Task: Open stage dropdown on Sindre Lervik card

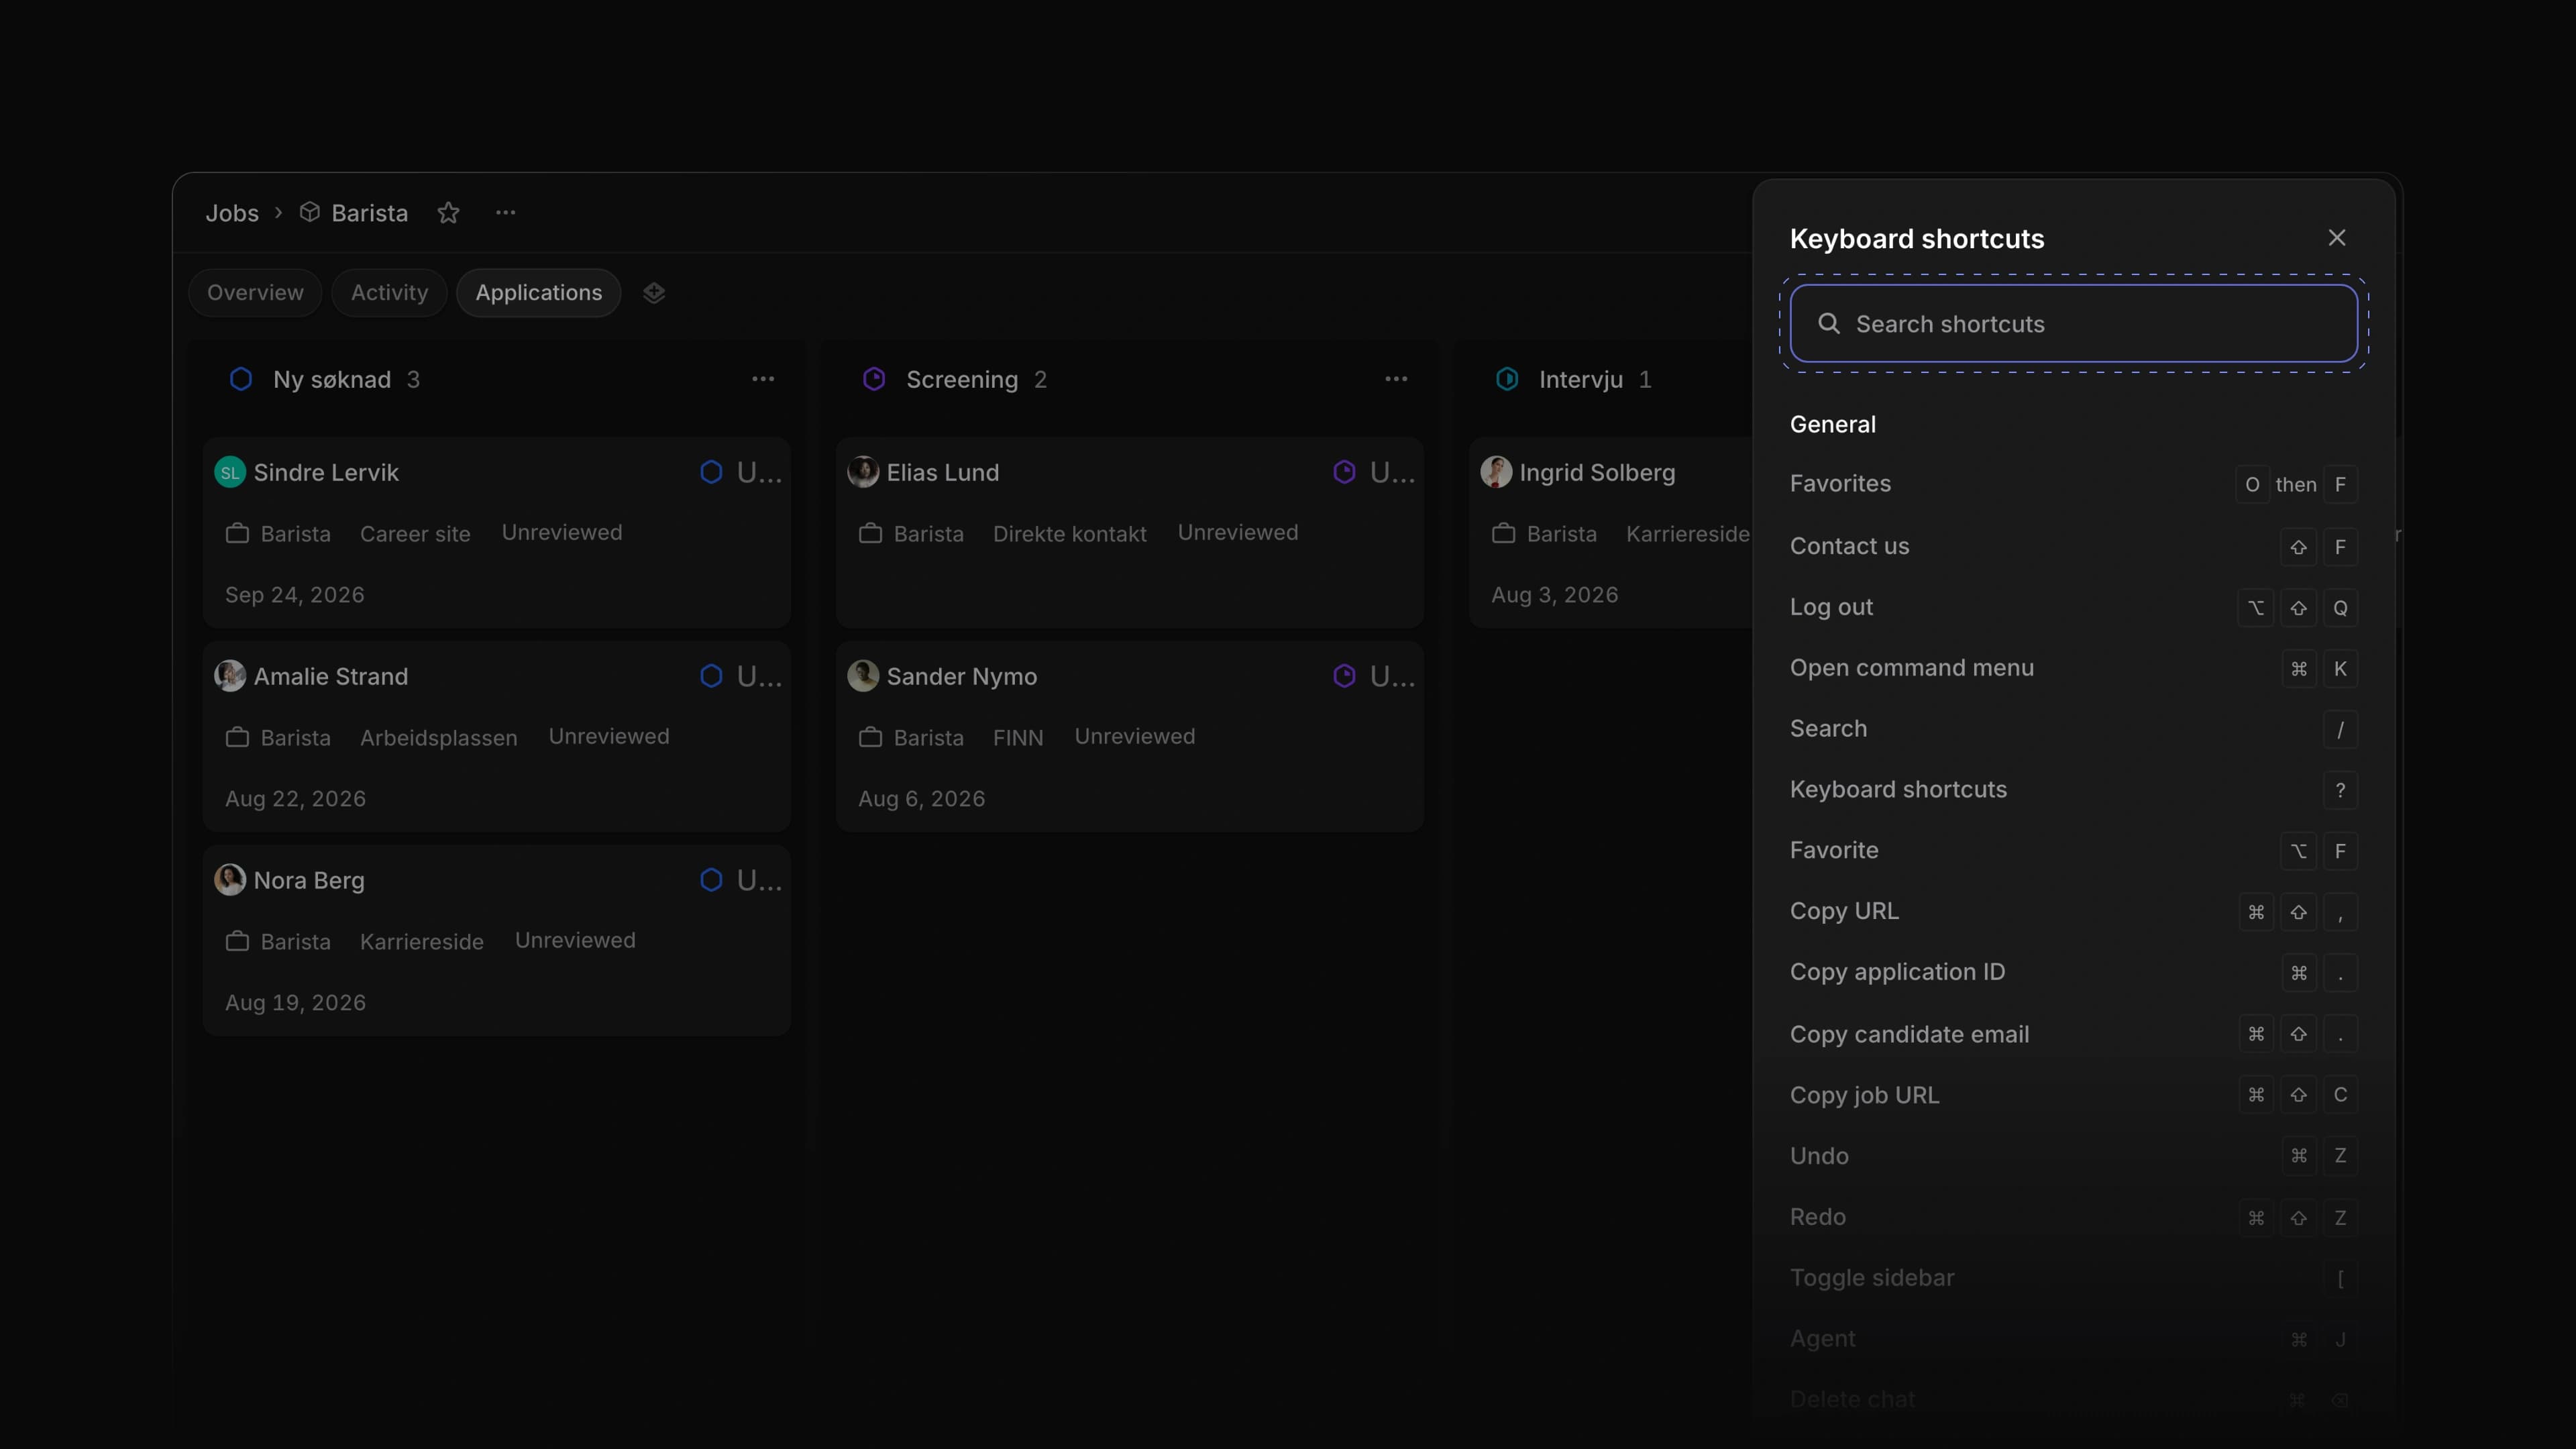Action: 740,472
